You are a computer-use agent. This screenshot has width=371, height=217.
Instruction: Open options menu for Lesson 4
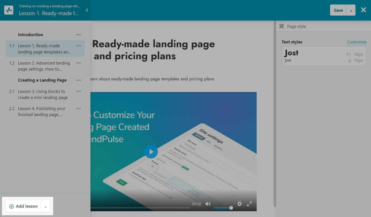(x=79, y=109)
